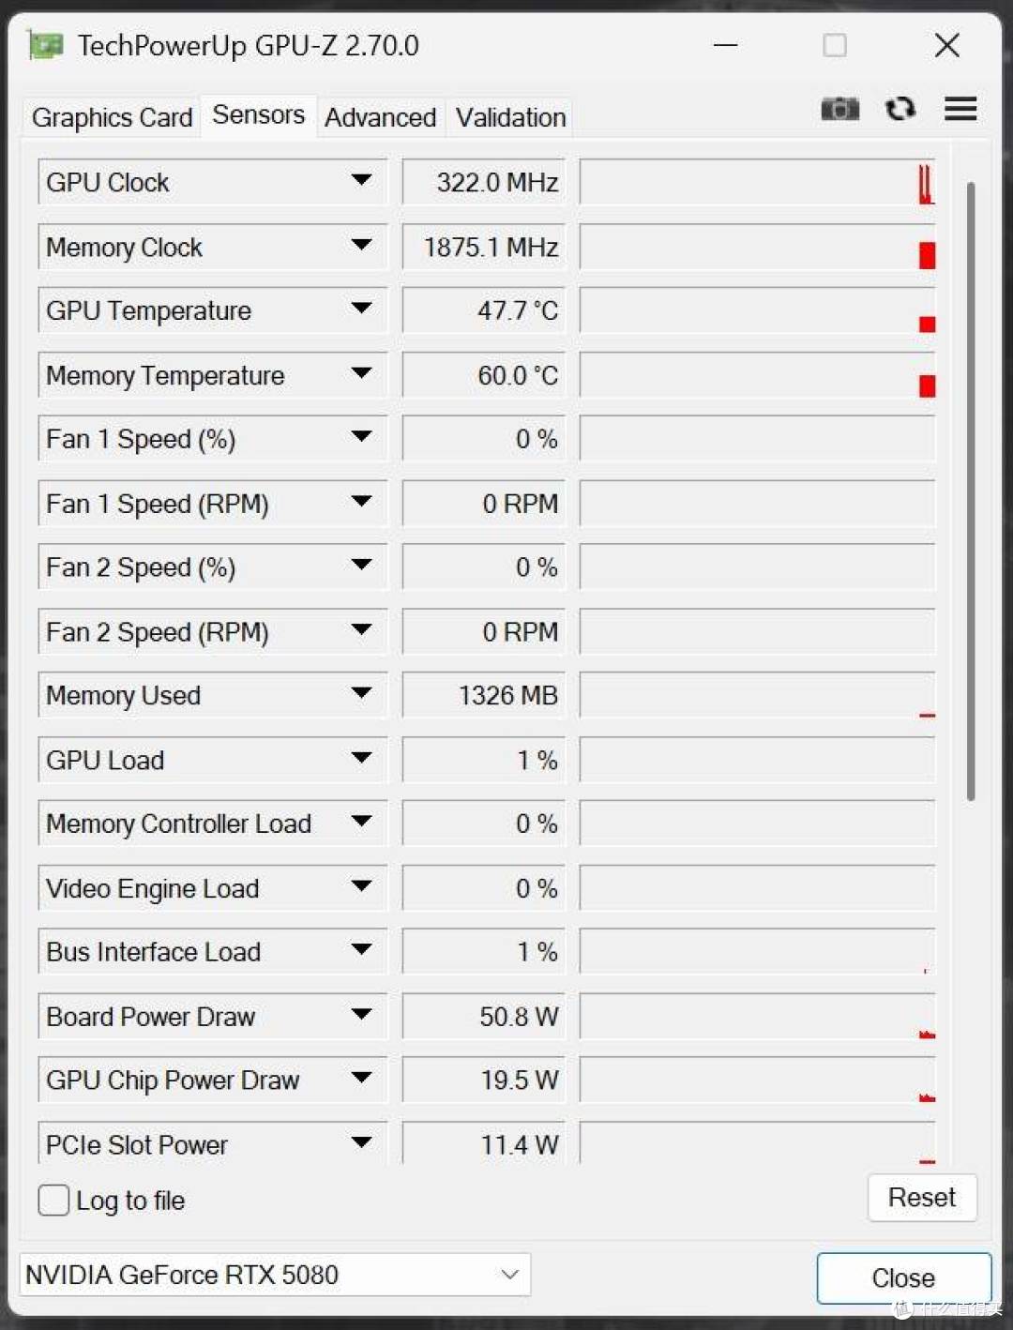Viewport: 1013px width, 1330px height.
Task: Open the hamburger menu icon
Action: pos(960,109)
